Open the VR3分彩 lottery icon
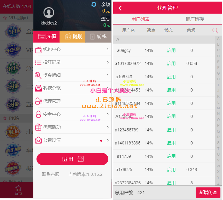 pos(13,50)
